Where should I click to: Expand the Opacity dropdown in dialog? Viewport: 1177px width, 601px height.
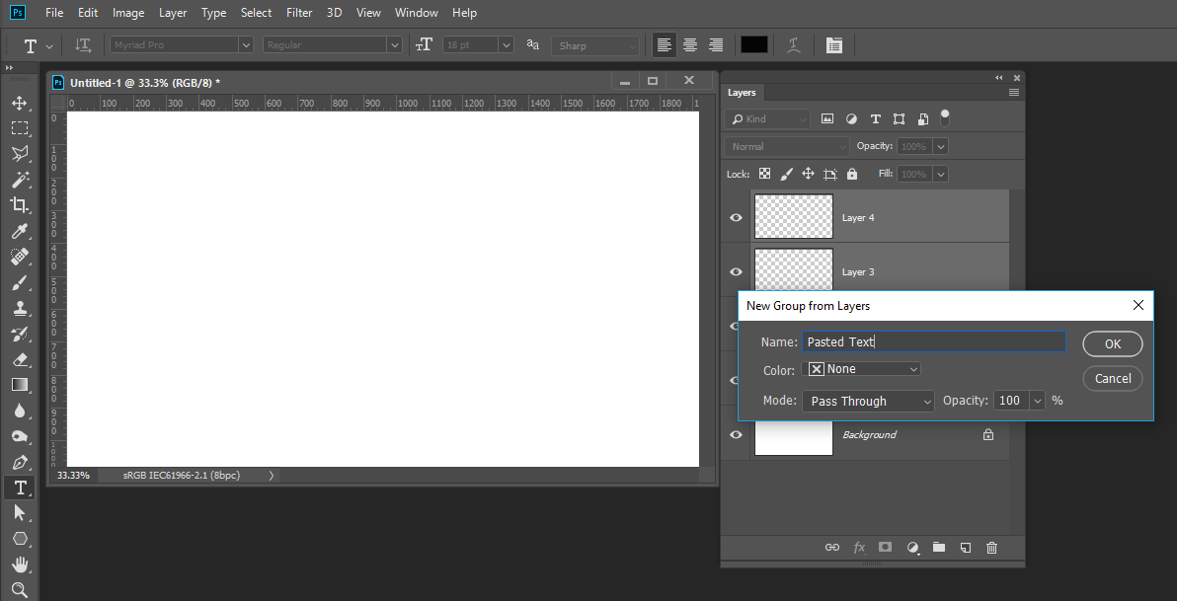1037,401
